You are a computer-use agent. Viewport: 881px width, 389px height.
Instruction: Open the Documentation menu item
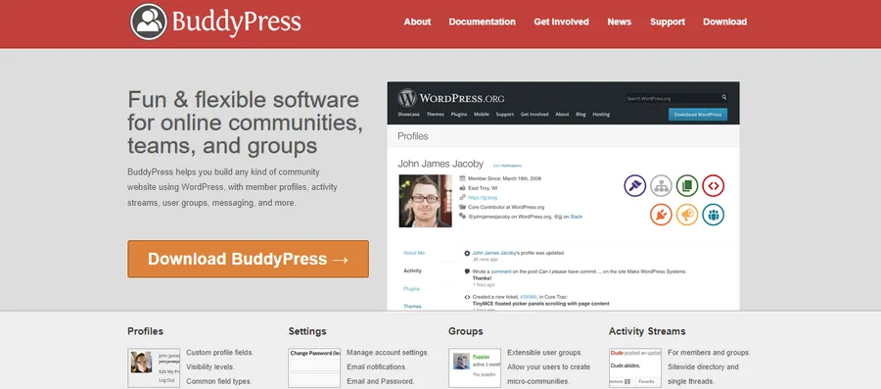(x=482, y=22)
